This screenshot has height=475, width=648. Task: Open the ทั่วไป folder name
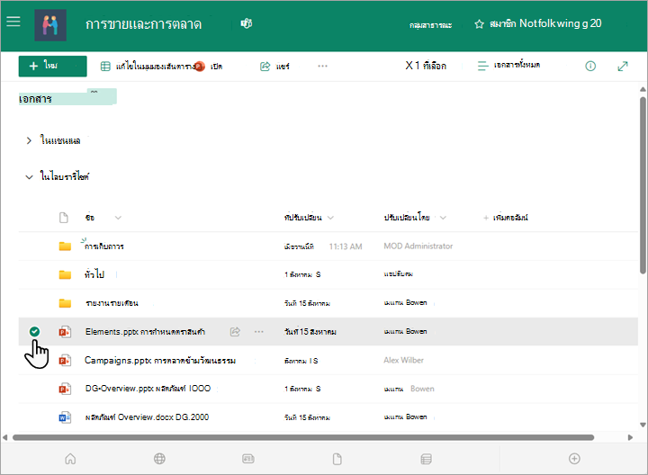pos(94,274)
